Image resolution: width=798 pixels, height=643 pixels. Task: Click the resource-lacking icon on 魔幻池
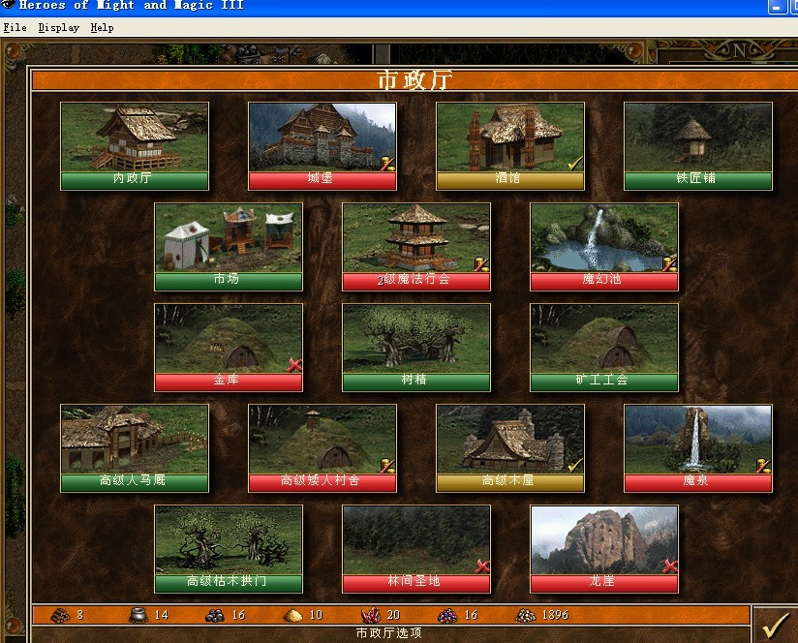670,264
